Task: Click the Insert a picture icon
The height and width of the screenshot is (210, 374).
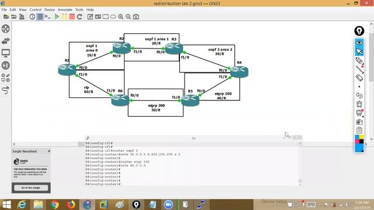Action: click(98, 17)
